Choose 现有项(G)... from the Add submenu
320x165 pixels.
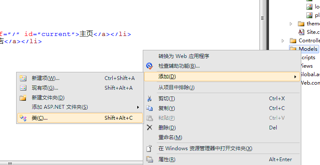point(80,88)
